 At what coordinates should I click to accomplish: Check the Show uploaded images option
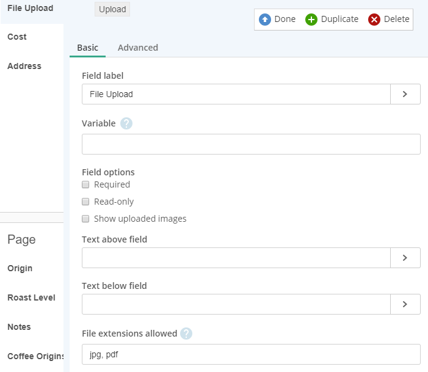[85, 219]
